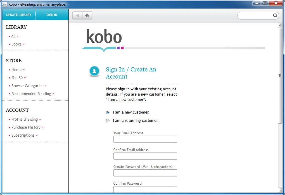Click the Confirm Password field
The height and width of the screenshot is (195, 285).
coord(145,189)
